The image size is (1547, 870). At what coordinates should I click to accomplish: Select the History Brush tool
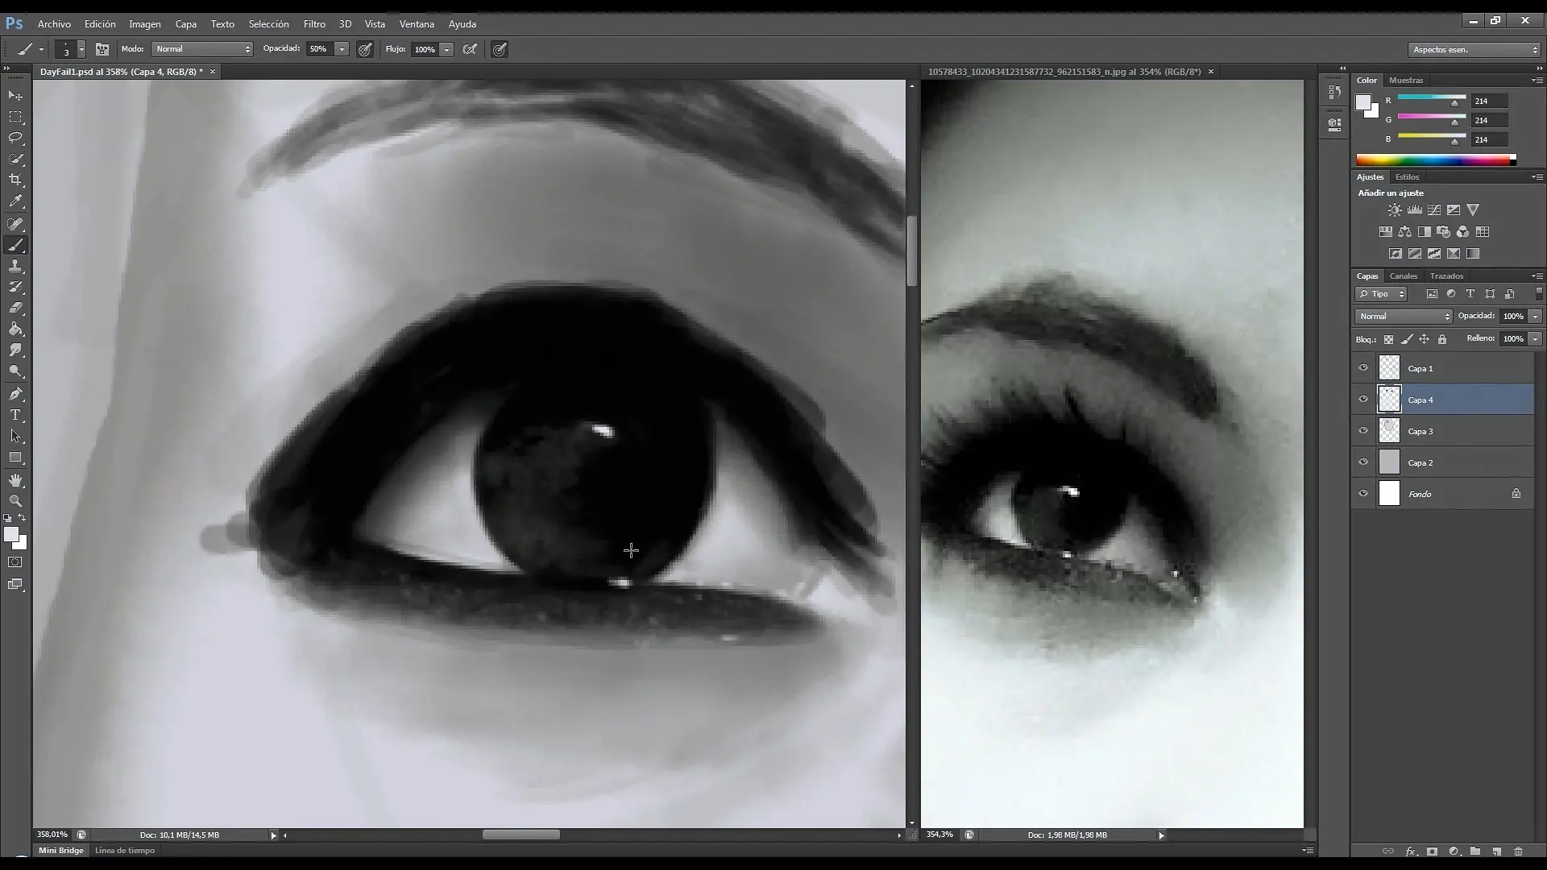[x=15, y=287]
